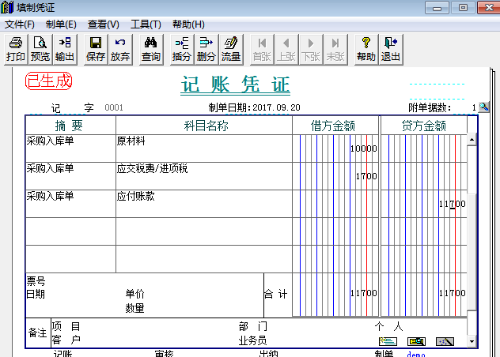Select 应交税费/进项税 account cell
The height and width of the screenshot is (357, 500).
click(x=204, y=176)
